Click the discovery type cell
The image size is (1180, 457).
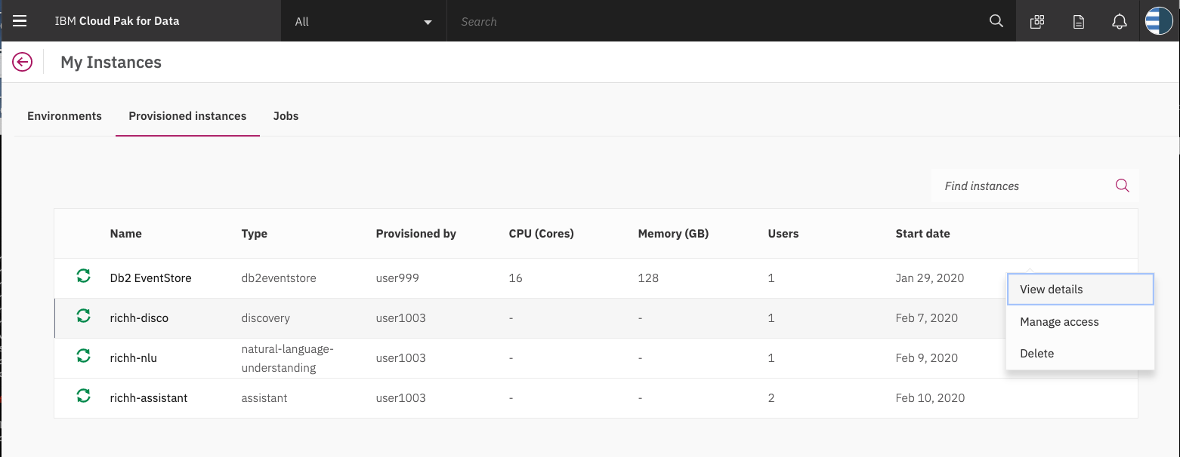(x=265, y=317)
